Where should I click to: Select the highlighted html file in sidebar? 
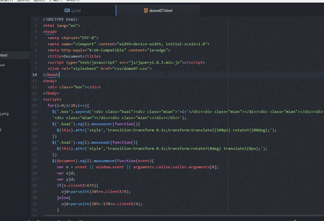pos(15,55)
